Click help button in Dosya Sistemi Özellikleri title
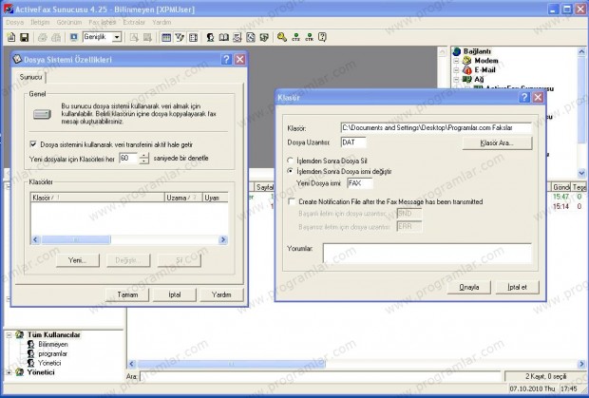 point(226,59)
